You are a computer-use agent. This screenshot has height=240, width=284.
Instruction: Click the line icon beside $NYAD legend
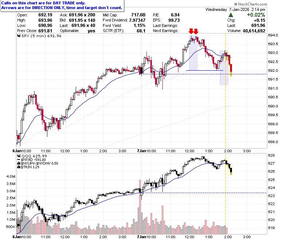tap(19, 160)
